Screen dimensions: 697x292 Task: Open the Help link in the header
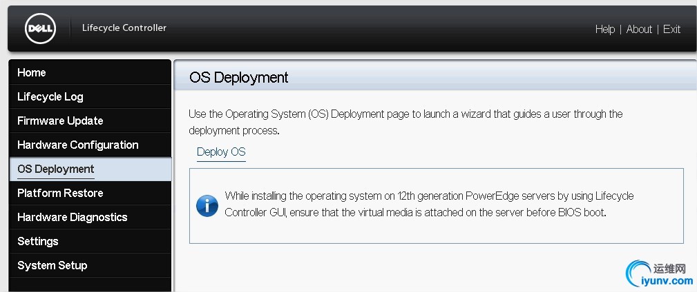(x=605, y=29)
